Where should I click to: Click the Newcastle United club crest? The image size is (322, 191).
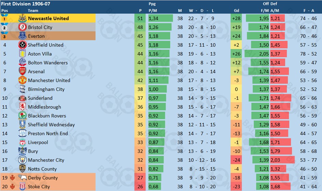[23, 18]
